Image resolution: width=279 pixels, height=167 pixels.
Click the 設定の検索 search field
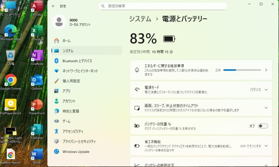point(163,6)
